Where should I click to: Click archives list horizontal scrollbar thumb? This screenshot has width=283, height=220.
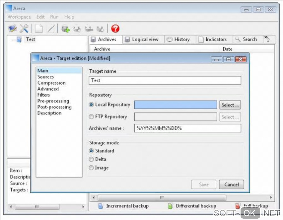tap(162, 198)
